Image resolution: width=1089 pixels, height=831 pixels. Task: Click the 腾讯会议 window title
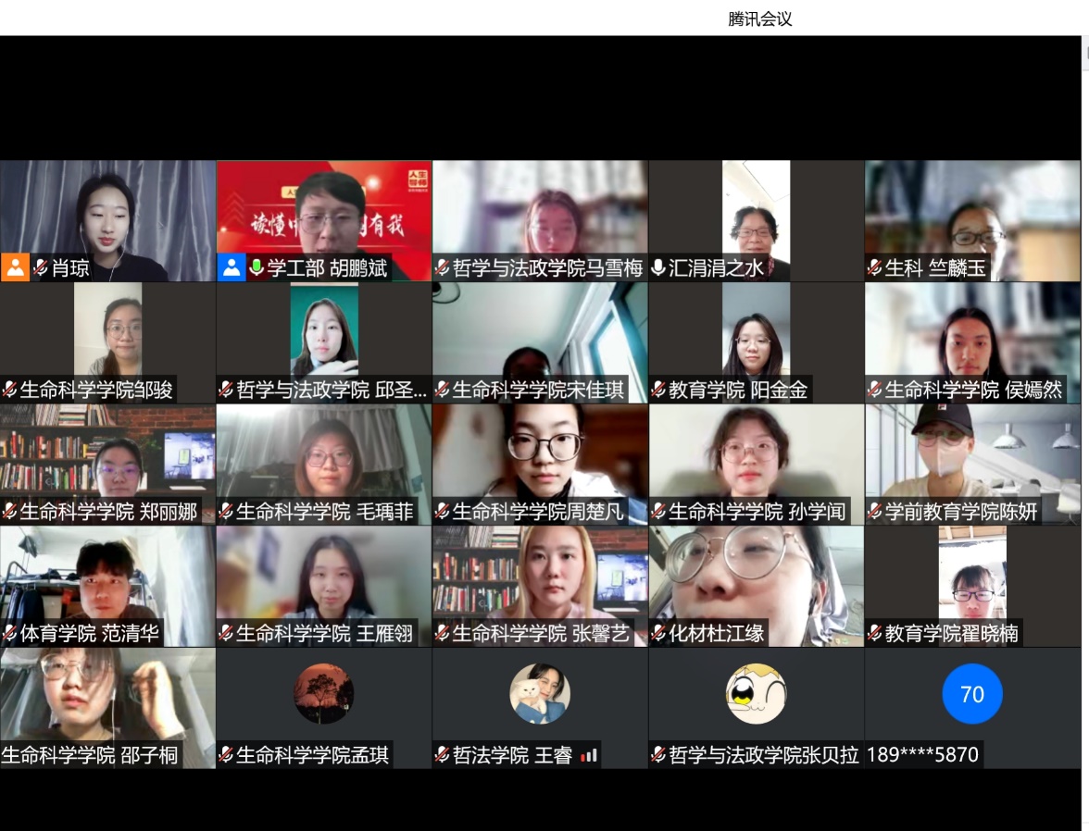click(760, 19)
